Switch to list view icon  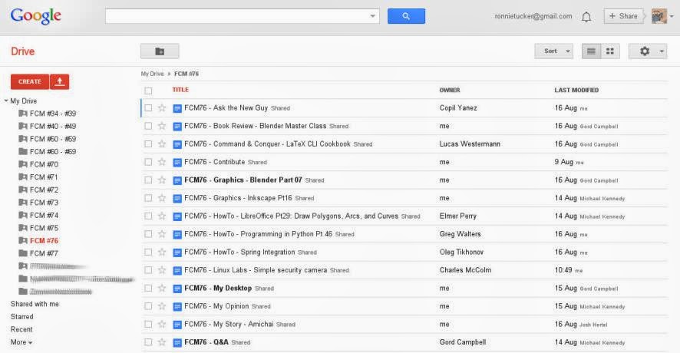point(591,51)
